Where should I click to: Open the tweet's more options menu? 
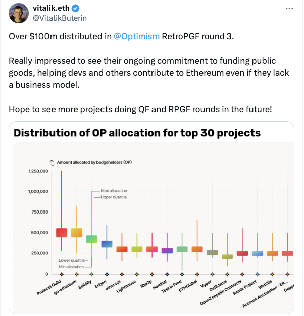point(288,9)
